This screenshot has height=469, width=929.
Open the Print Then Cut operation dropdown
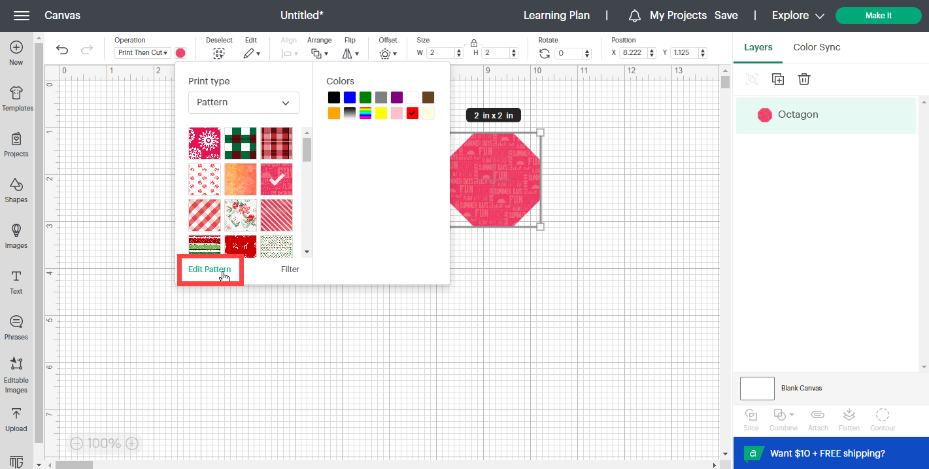coord(142,52)
